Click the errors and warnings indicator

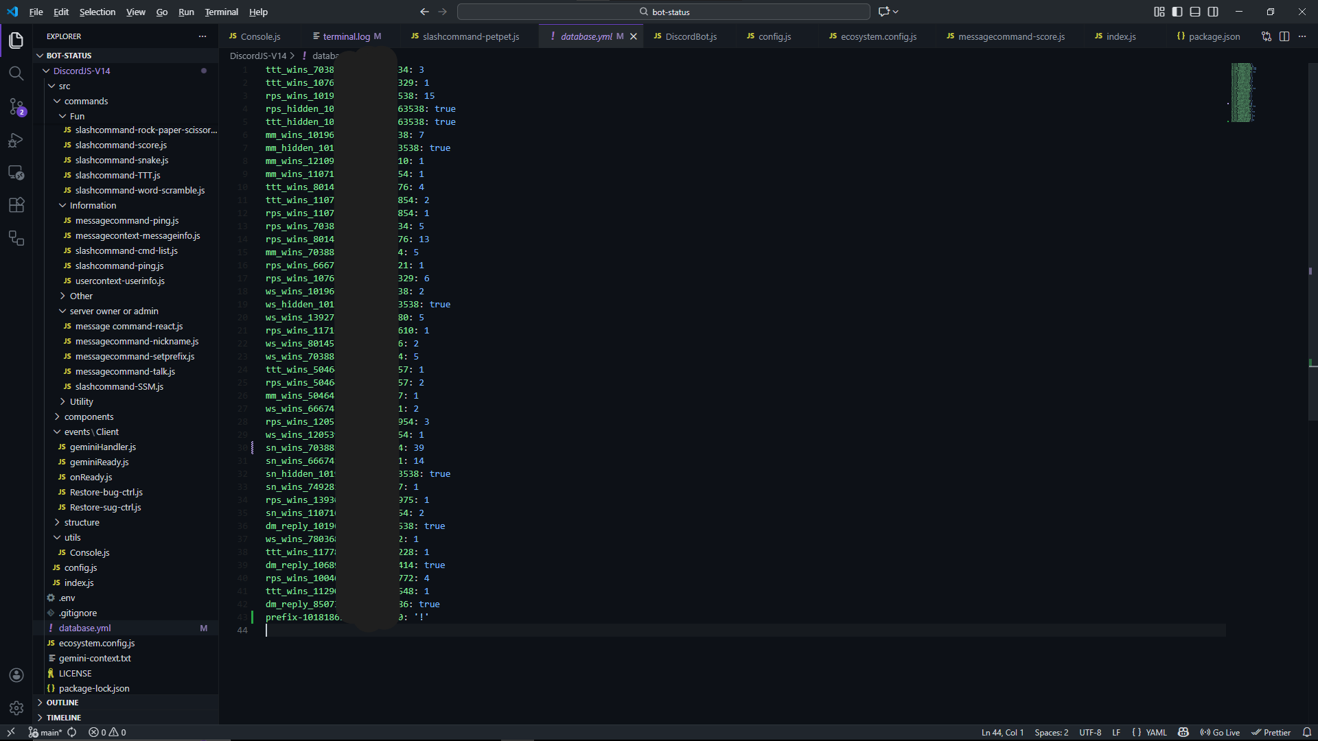tap(107, 732)
